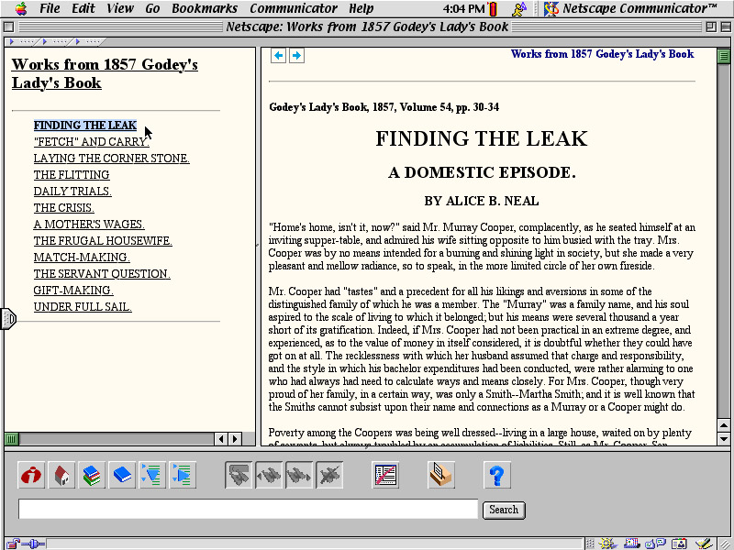Click the right arrow next-page icon
The image size is (734, 550).
296,56
